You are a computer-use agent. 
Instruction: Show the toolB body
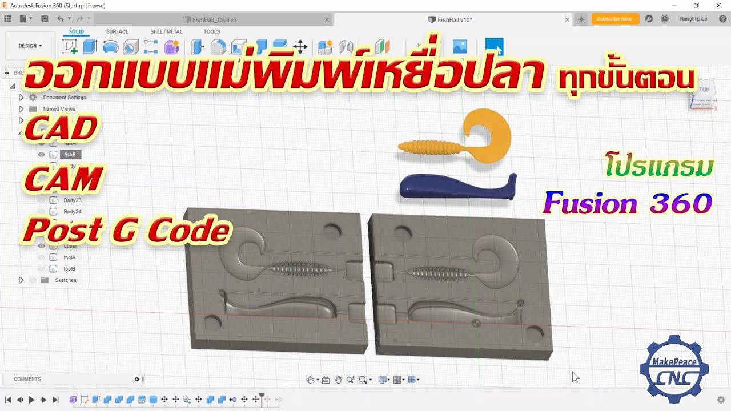coord(41,269)
